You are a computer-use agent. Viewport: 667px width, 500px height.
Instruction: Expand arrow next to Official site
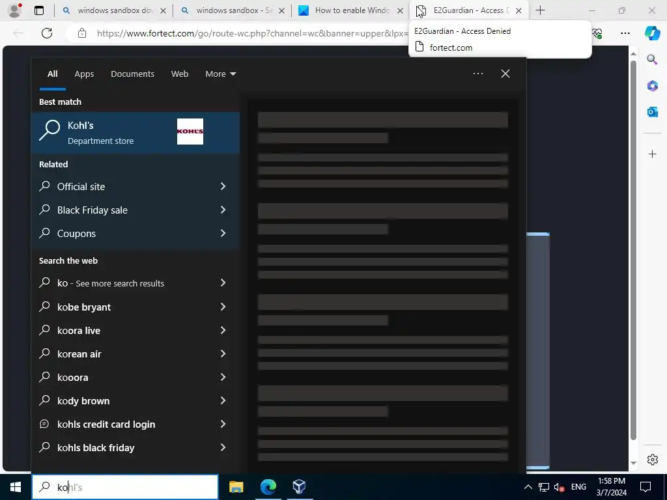tap(223, 186)
